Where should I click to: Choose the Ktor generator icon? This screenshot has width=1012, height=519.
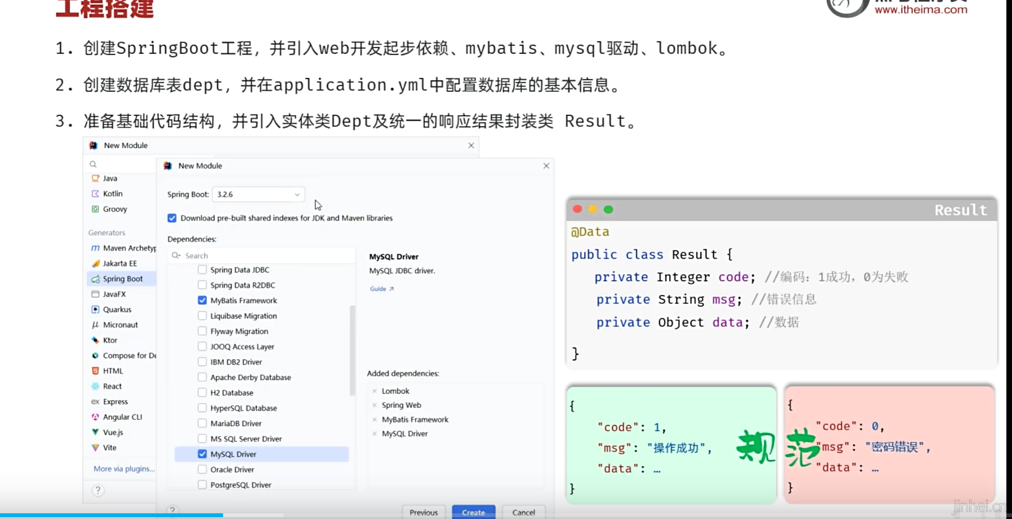(x=95, y=340)
